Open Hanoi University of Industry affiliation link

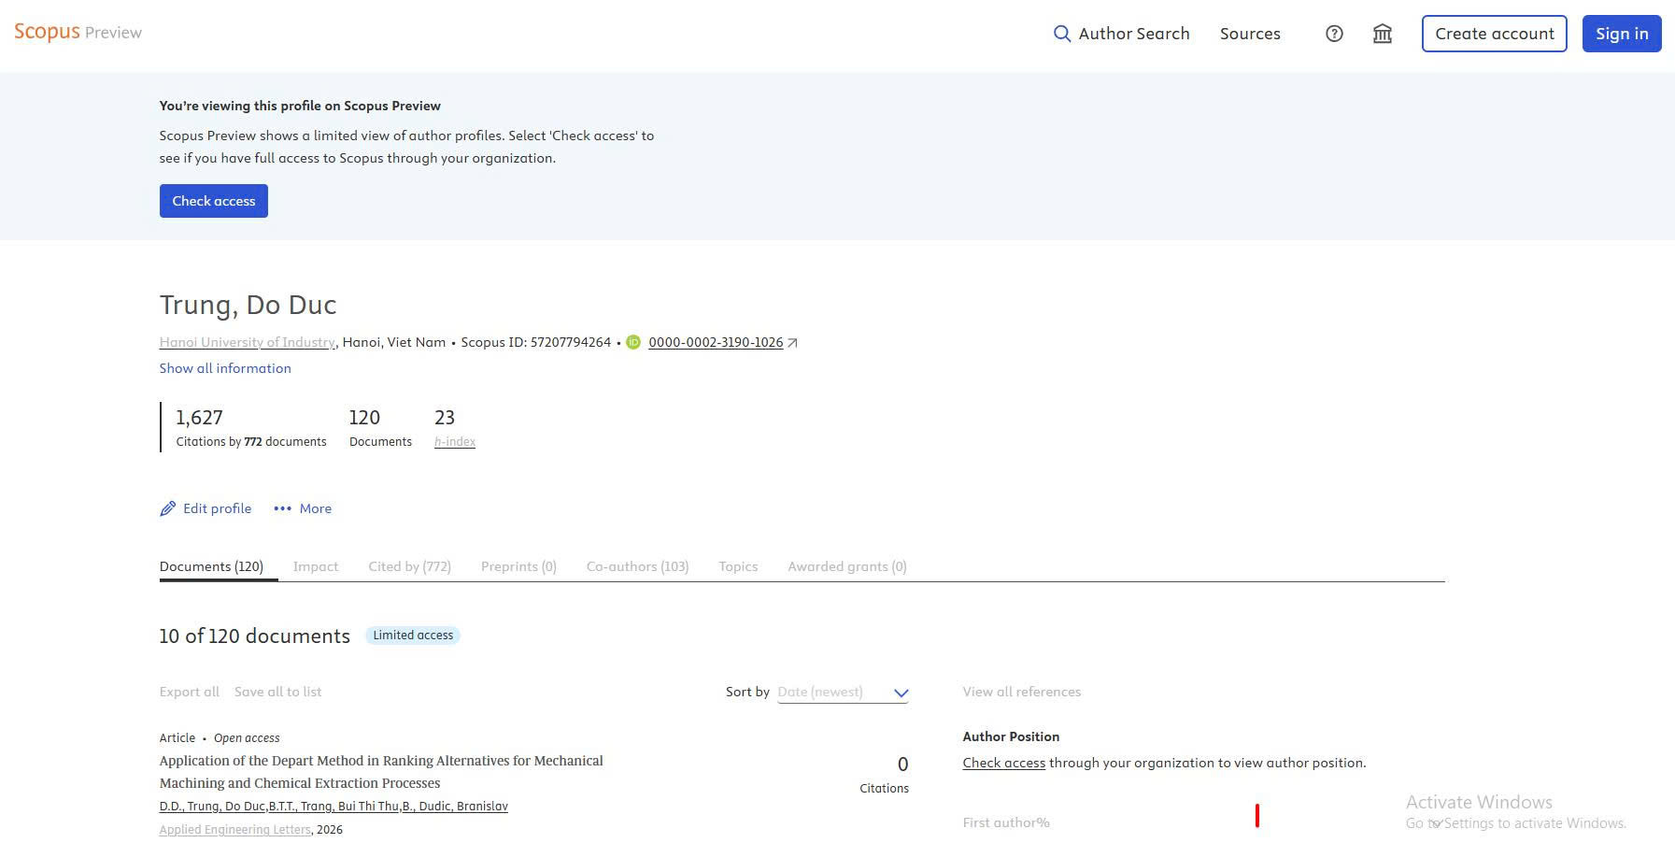coord(248,342)
